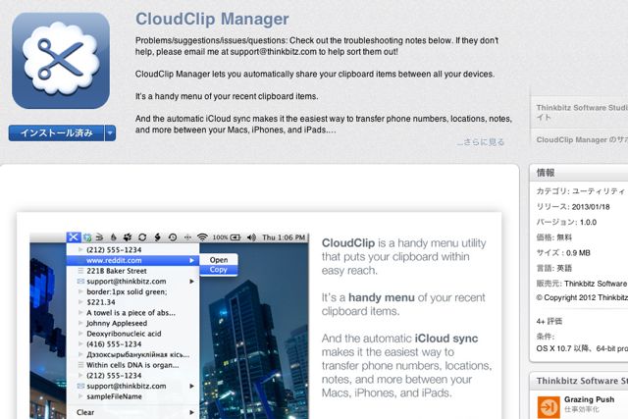Viewport: 628px width, 419px height.
Task: Click the sync arrows menu bar icon
Action: point(142,237)
